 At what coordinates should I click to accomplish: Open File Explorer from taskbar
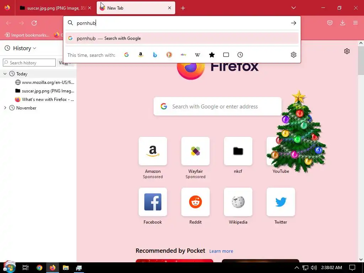click(66, 268)
